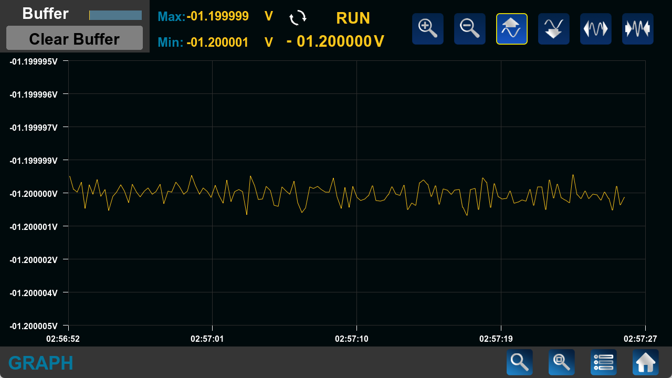Toggle the RUN acquisition status
672x378 pixels.
353,18
